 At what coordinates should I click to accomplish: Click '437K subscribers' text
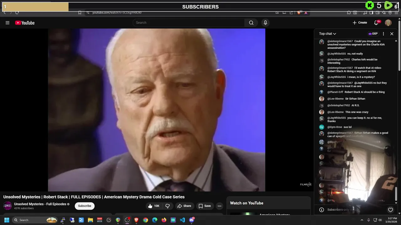[24, 208]
